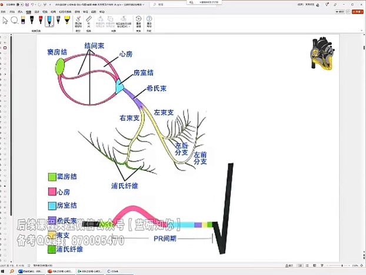366x275 pixels.
Task: Switch to Slide Sorter view button
Action: pyautogui.click(x=307, y=266)
